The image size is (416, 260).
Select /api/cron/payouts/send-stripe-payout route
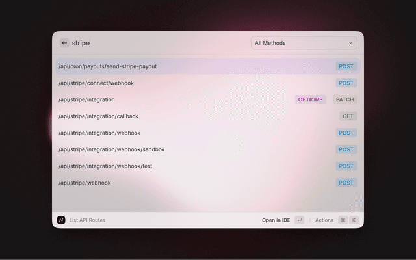107,66
